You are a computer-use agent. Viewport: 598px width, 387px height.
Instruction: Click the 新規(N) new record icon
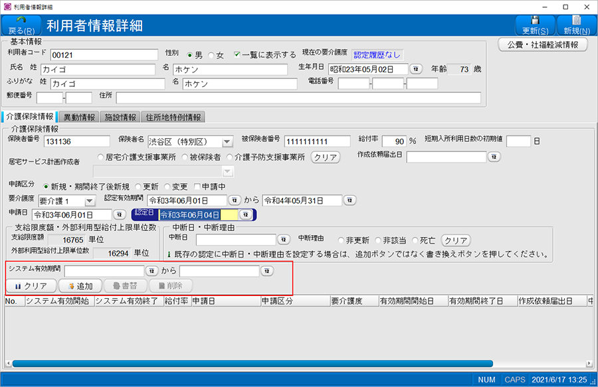pos(575,25)
